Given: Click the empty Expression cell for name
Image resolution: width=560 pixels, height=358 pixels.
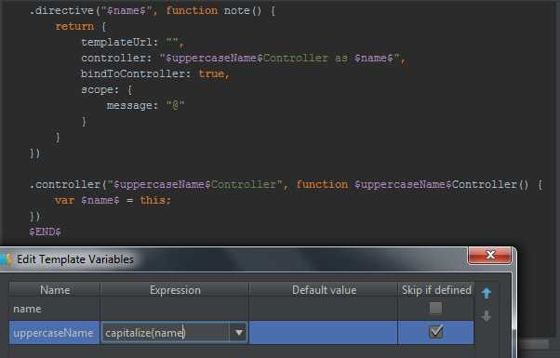Looking at the screenshot, I should click(175, 309).
